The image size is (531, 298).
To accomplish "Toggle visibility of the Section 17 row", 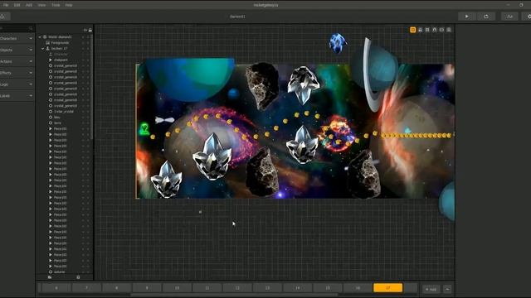I will (83, 48).
